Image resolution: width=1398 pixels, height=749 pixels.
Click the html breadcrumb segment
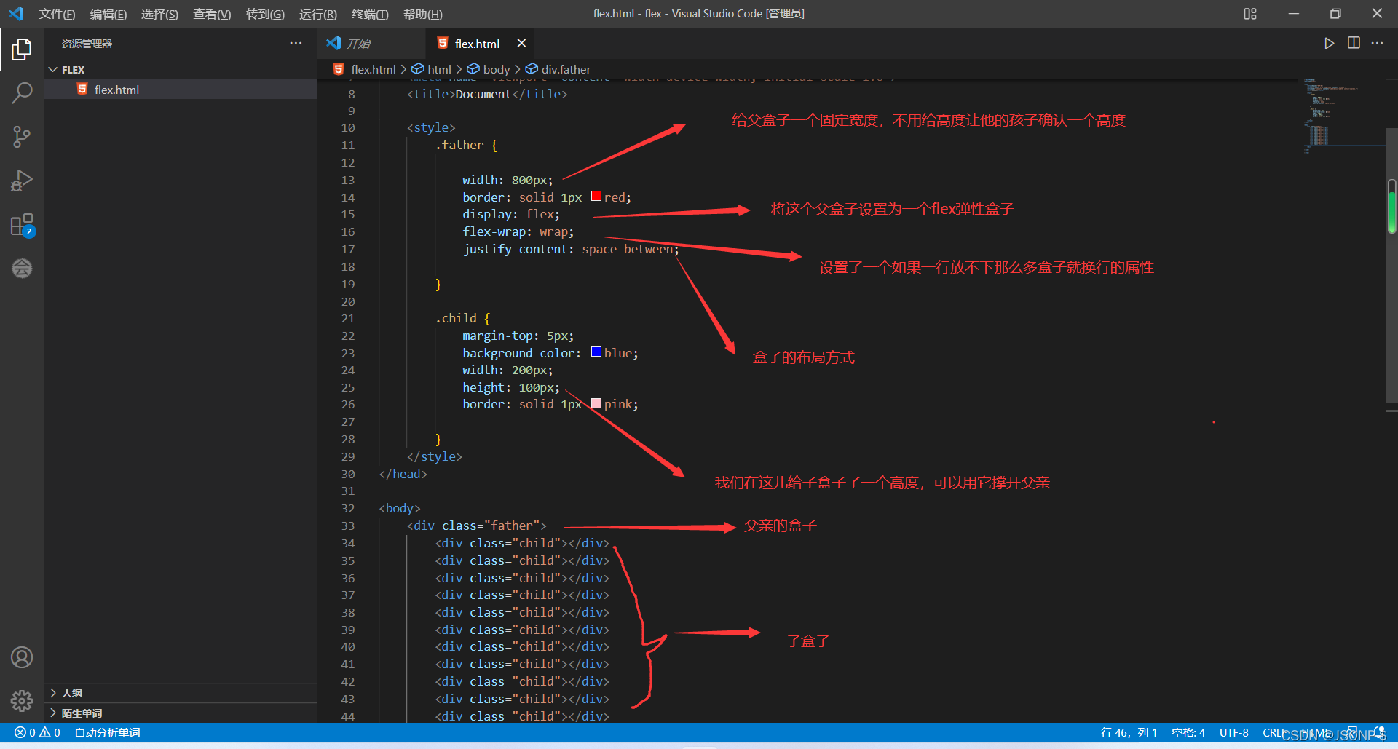tap(439, 69)
